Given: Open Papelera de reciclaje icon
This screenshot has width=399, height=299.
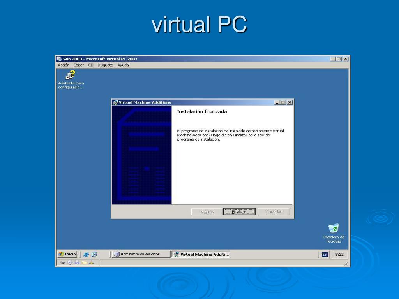Looking at the screenshot, I should (x=334, y=233).
